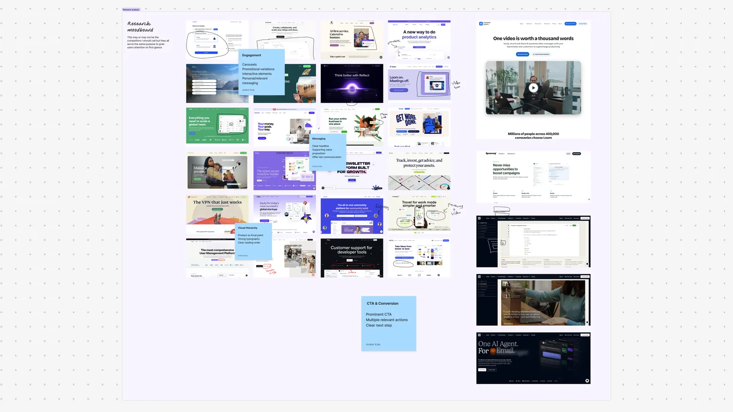Select the "Think better with Reflect" screenshot
The image size is (733, 412).
pos(352,84)
